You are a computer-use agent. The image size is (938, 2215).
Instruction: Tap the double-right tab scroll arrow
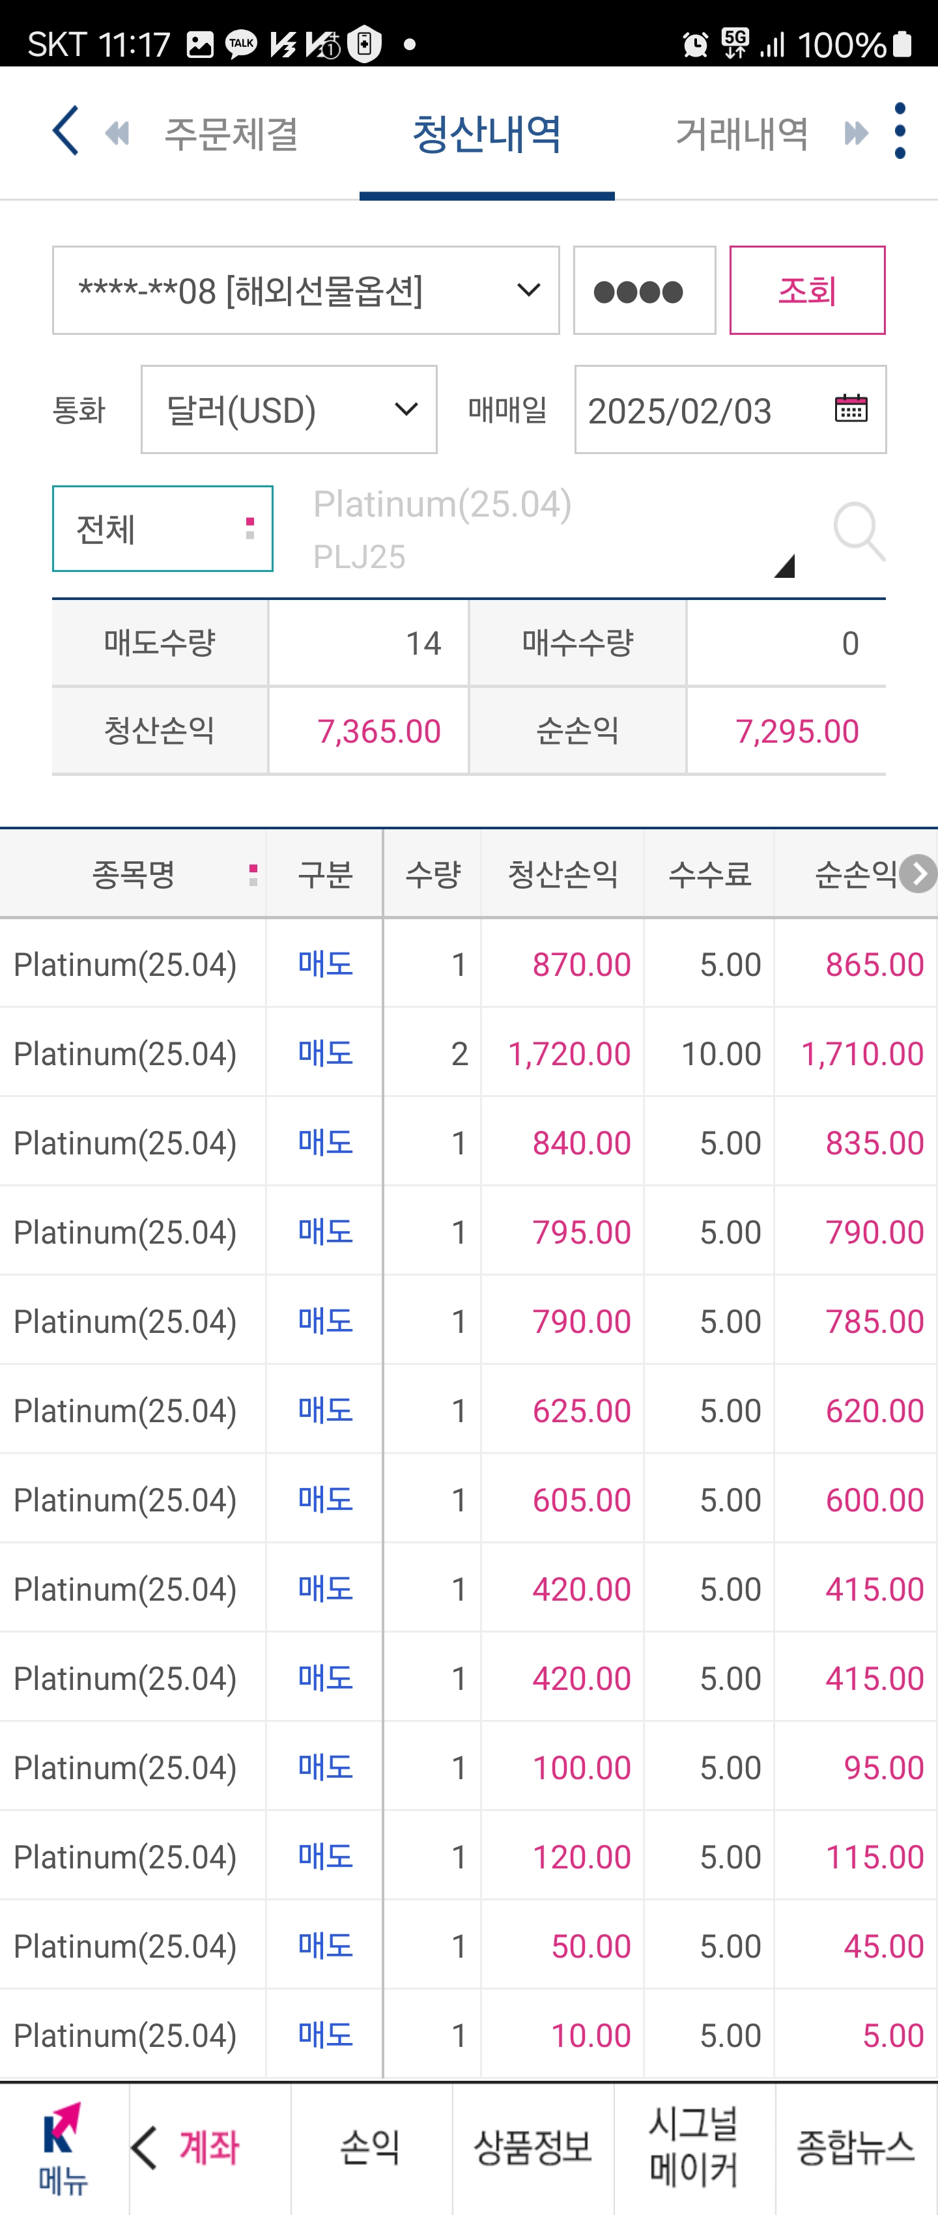pos(855,134)
